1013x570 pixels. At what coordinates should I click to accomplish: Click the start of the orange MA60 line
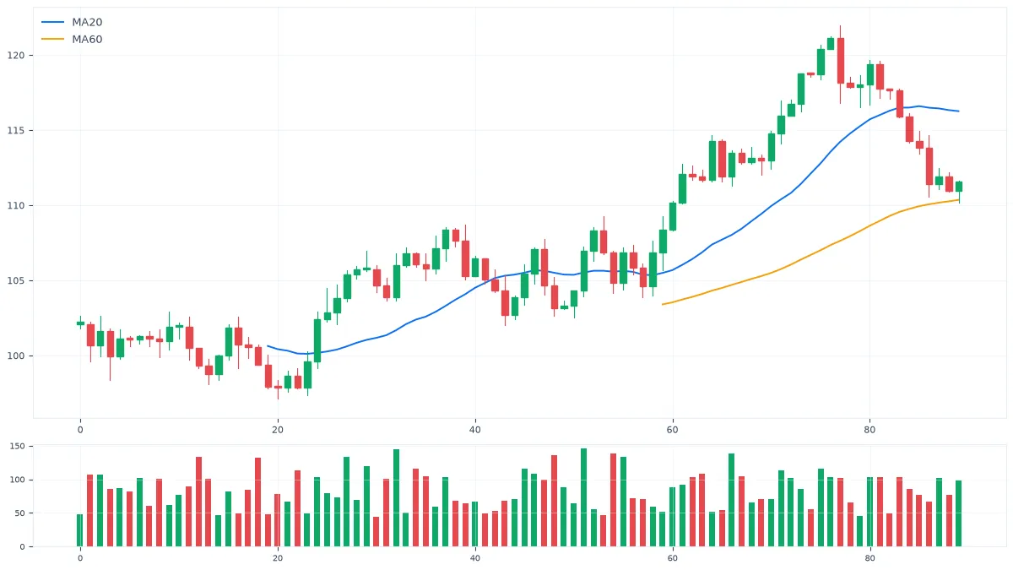[x=663, y=304]
